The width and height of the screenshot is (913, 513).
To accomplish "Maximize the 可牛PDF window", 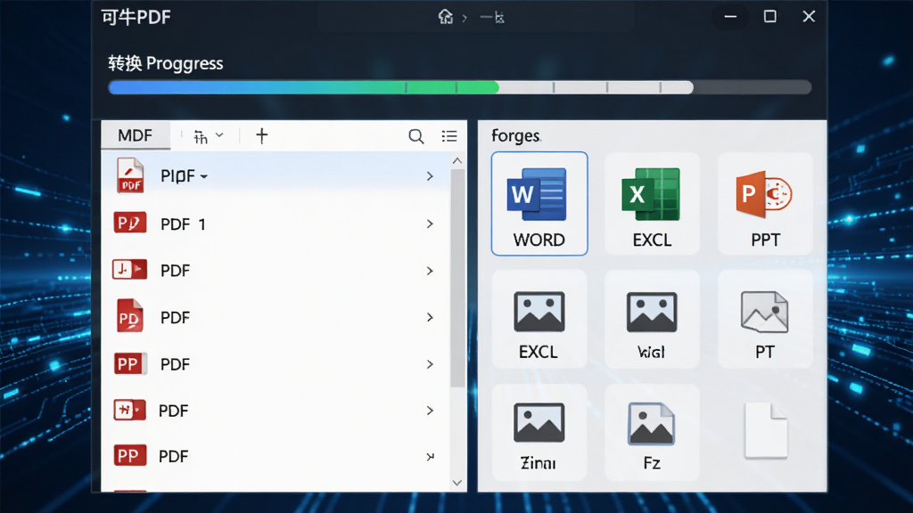I will 769,16.
